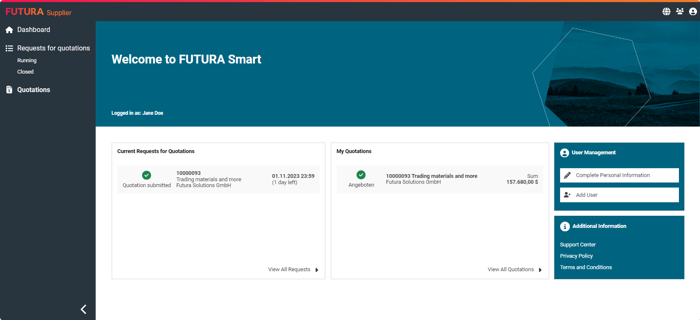
Task: Click the account profile icon at top right
Action: coord(693,11)
